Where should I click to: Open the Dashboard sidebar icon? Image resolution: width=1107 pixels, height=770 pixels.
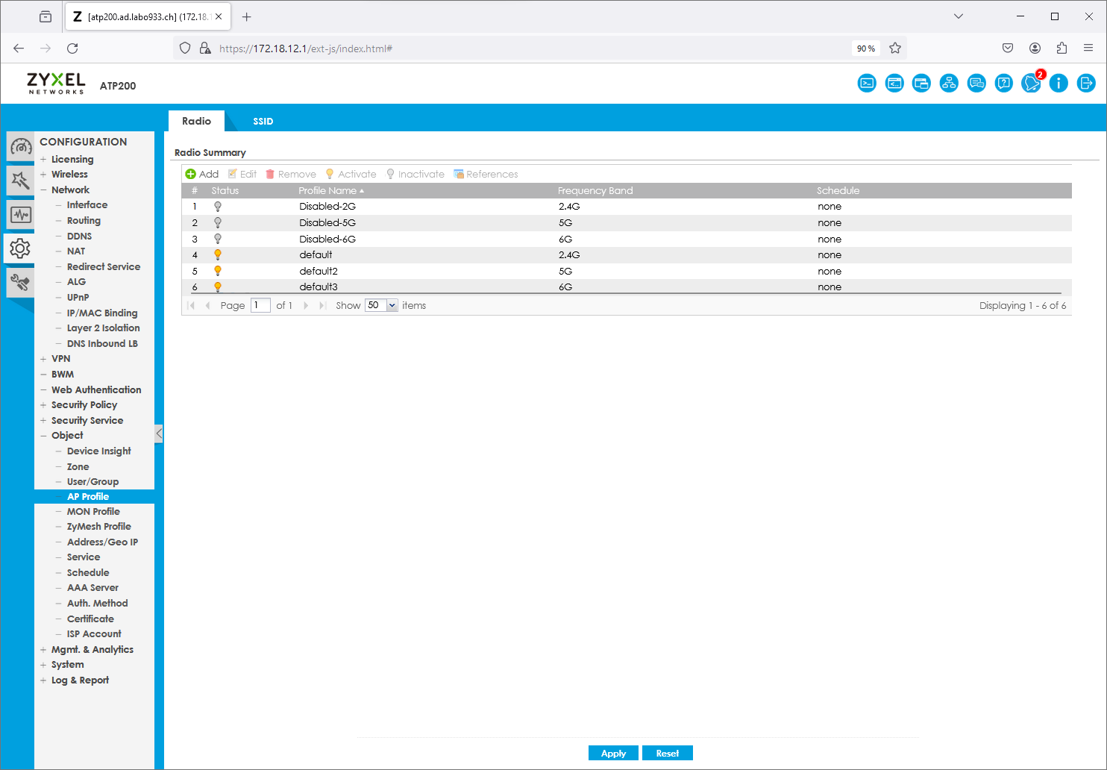(x=20, y=146)
